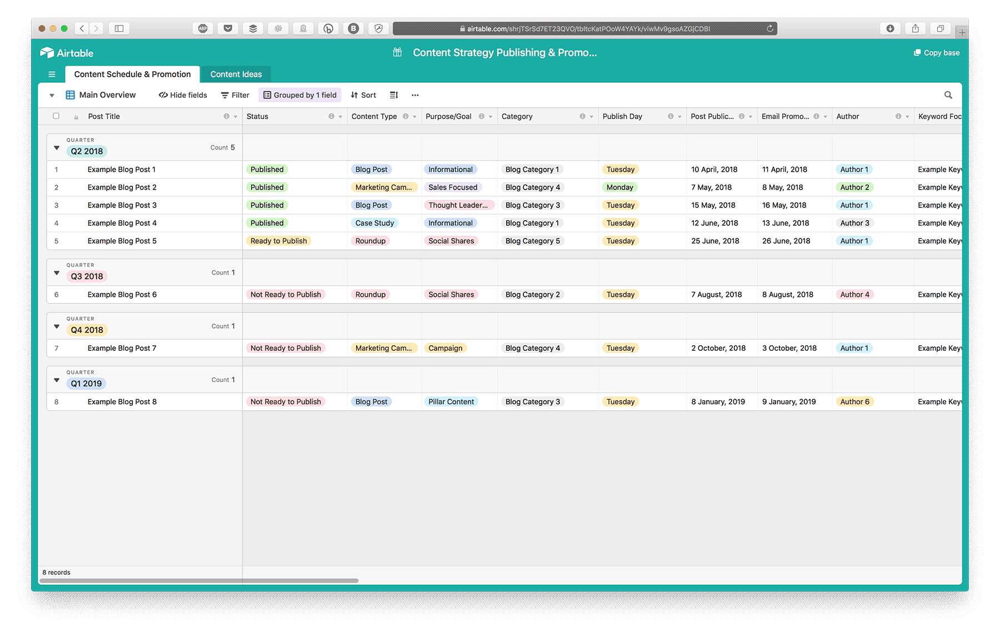Click the Main Overview grid view icon
1000x636 pixels.
click(71, 95)
